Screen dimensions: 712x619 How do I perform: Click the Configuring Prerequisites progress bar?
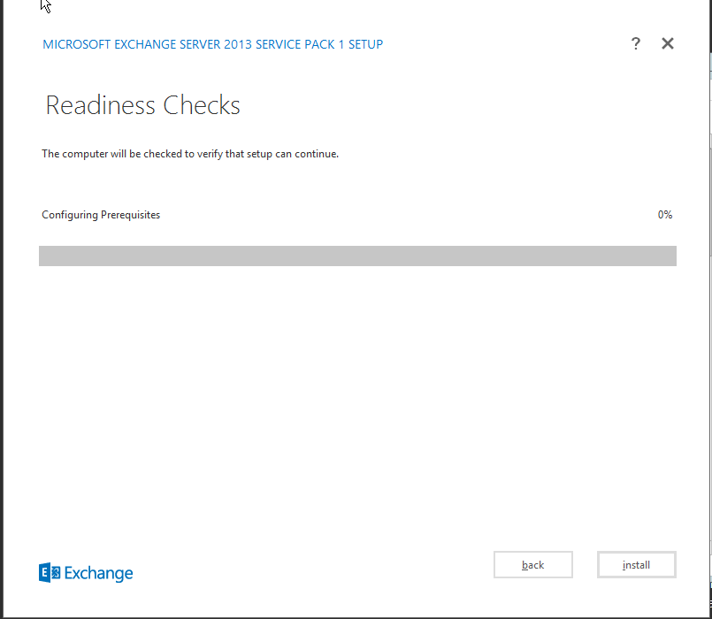click(x=358, y=256)
